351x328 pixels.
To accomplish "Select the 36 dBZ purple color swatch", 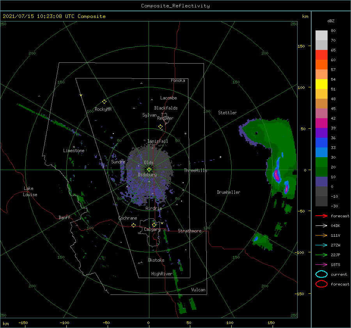I will 321,133.
